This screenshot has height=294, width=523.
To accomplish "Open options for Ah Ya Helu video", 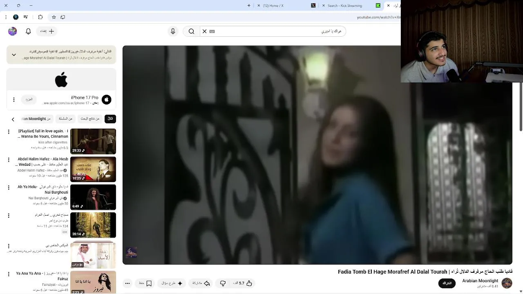I will (x=9, y=187).
